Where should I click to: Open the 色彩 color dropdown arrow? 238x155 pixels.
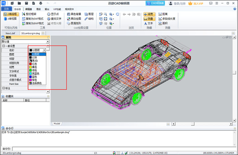(44, 50)
